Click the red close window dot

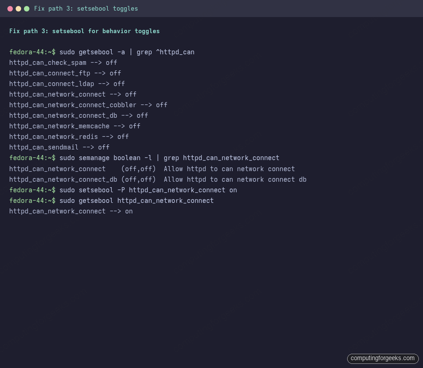click(10, 9)
